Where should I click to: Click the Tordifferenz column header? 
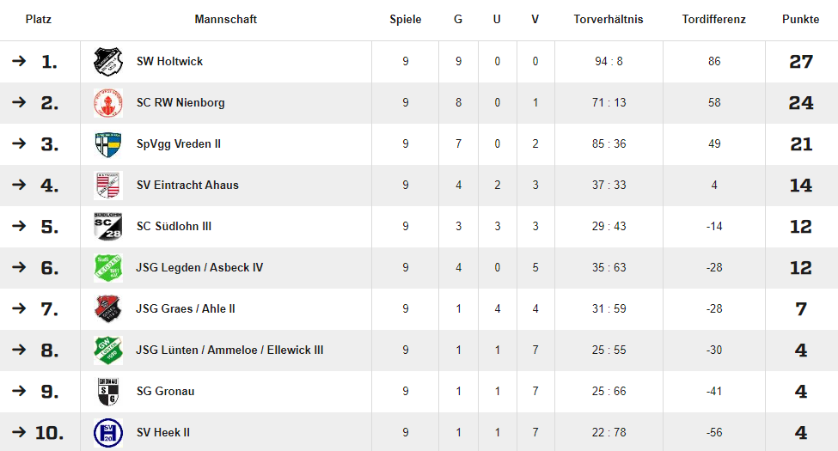pos(713,19)
